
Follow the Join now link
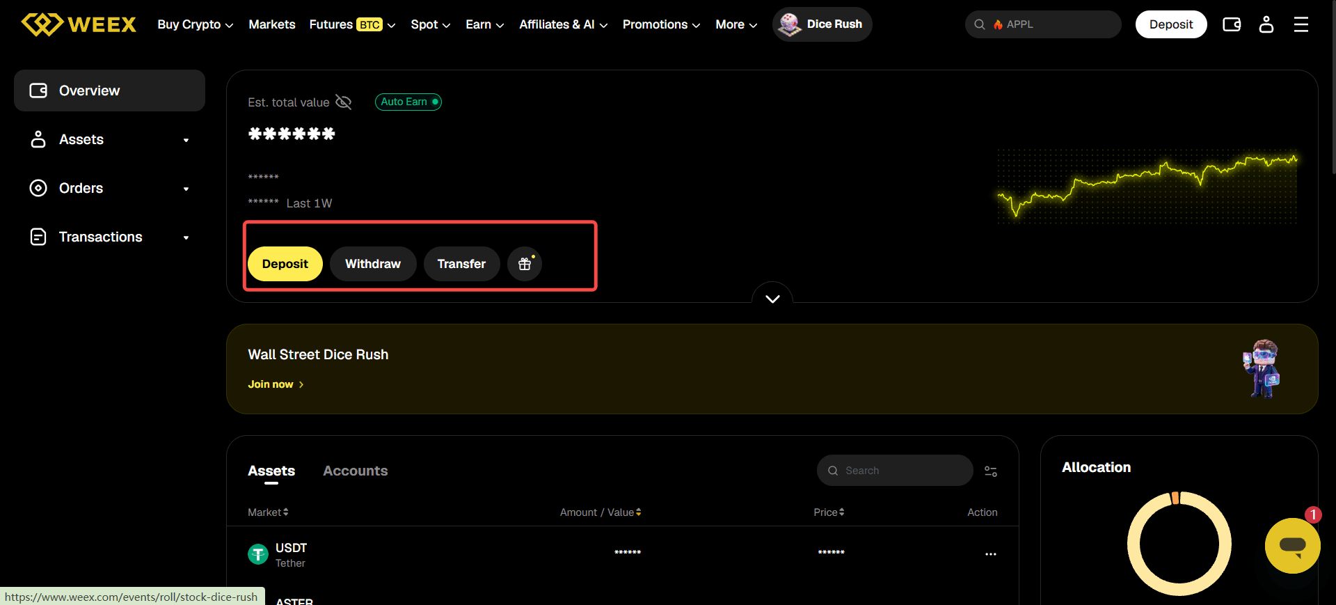pos(276,384)
